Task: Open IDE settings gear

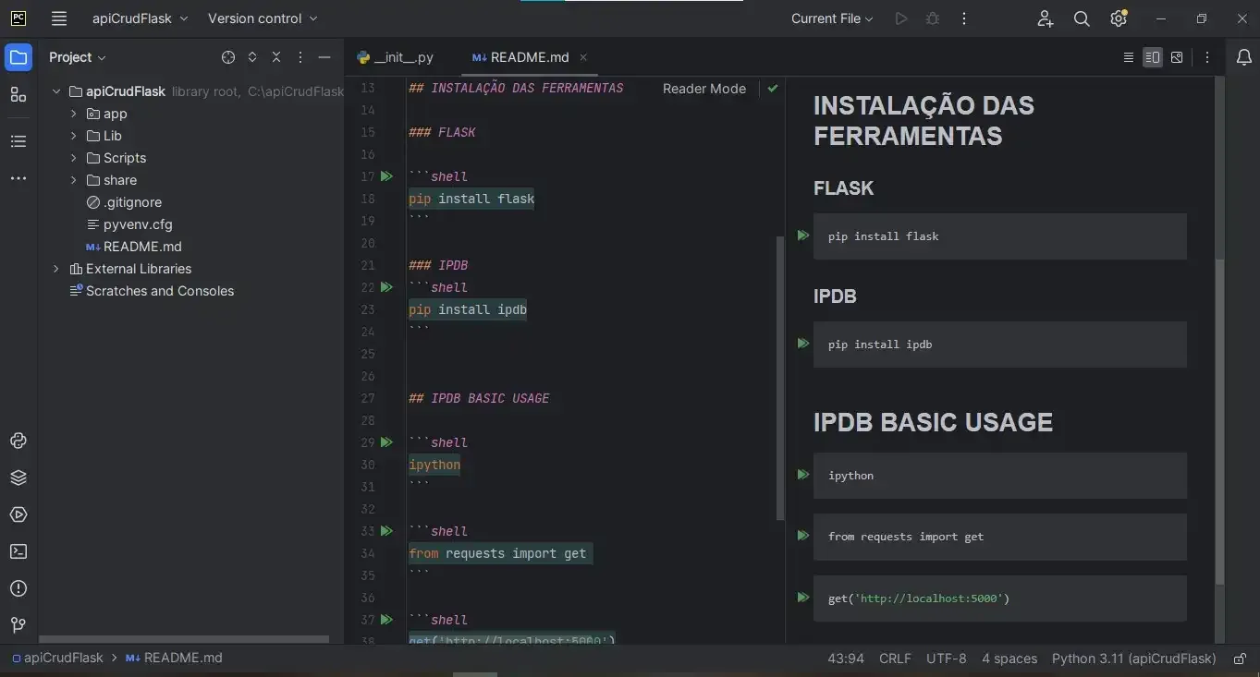Action: (x=1119, y=18)
